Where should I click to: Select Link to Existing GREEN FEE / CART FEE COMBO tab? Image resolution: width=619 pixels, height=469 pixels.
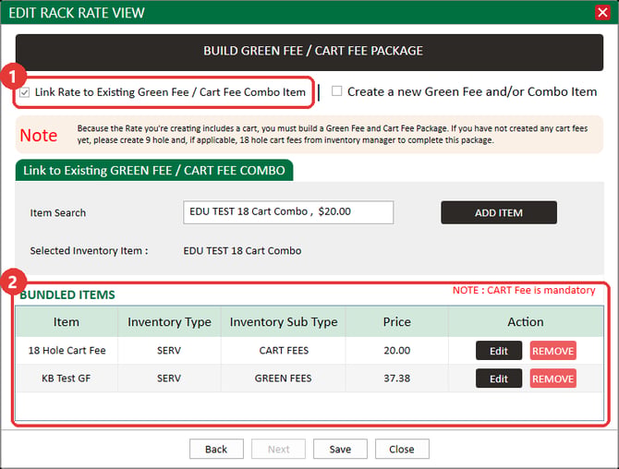pyautogui.click(x=154, y=171)
